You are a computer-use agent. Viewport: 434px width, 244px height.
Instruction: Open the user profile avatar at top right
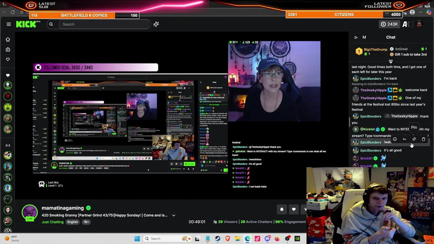click(419, 24)
